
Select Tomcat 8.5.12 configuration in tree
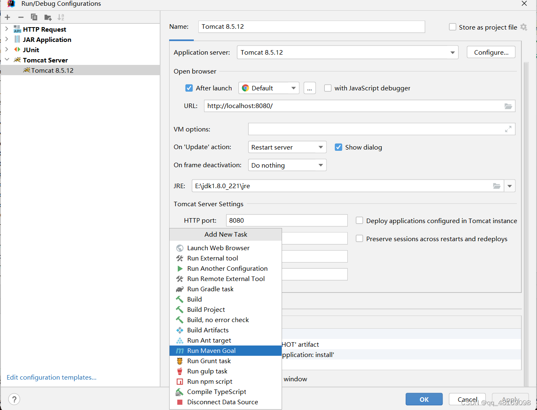[80, 70]
